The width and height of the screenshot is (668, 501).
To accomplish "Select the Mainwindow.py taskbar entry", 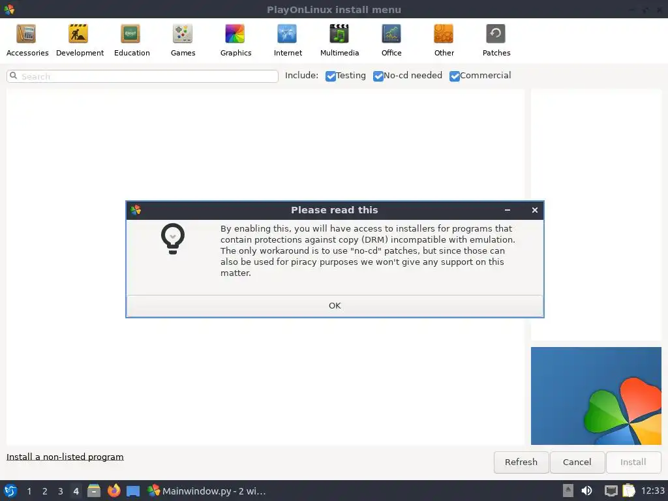I will [x=207, y=491].
